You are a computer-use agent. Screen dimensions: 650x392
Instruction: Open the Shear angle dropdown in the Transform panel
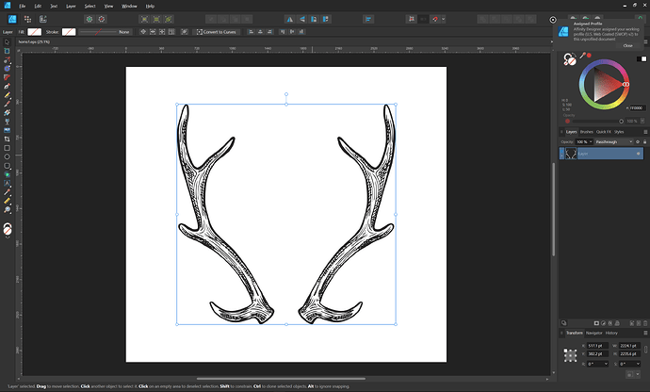tap(638, 364)
